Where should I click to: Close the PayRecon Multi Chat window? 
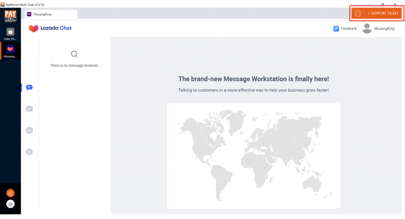(x=395, y=4)
